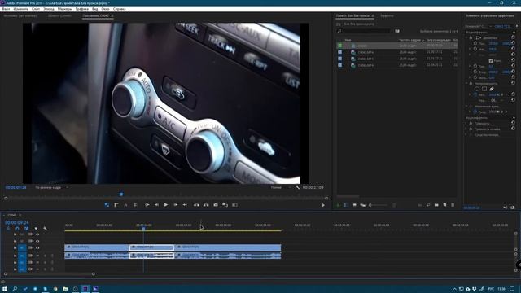The width and height of the screenshot is (521, 293).
Task: Select the highlighted middle clip on the timeline
Action: tap(151, 247)
